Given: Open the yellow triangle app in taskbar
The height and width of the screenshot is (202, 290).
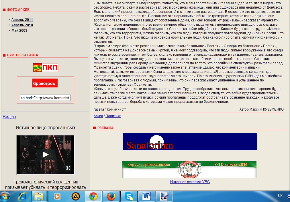Looking at the screenshot, I should (75, 197).
